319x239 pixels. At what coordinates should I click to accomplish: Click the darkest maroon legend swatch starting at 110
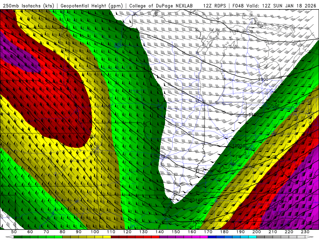point(115,237)
